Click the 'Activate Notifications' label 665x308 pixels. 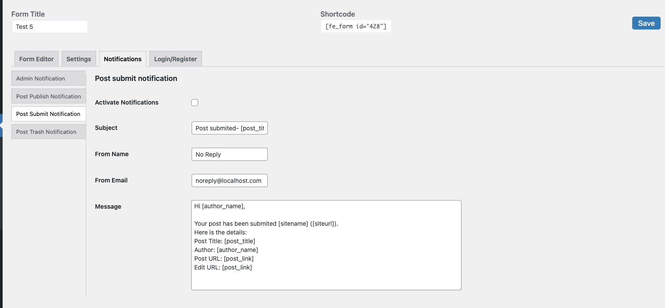[x=127, y=102]
